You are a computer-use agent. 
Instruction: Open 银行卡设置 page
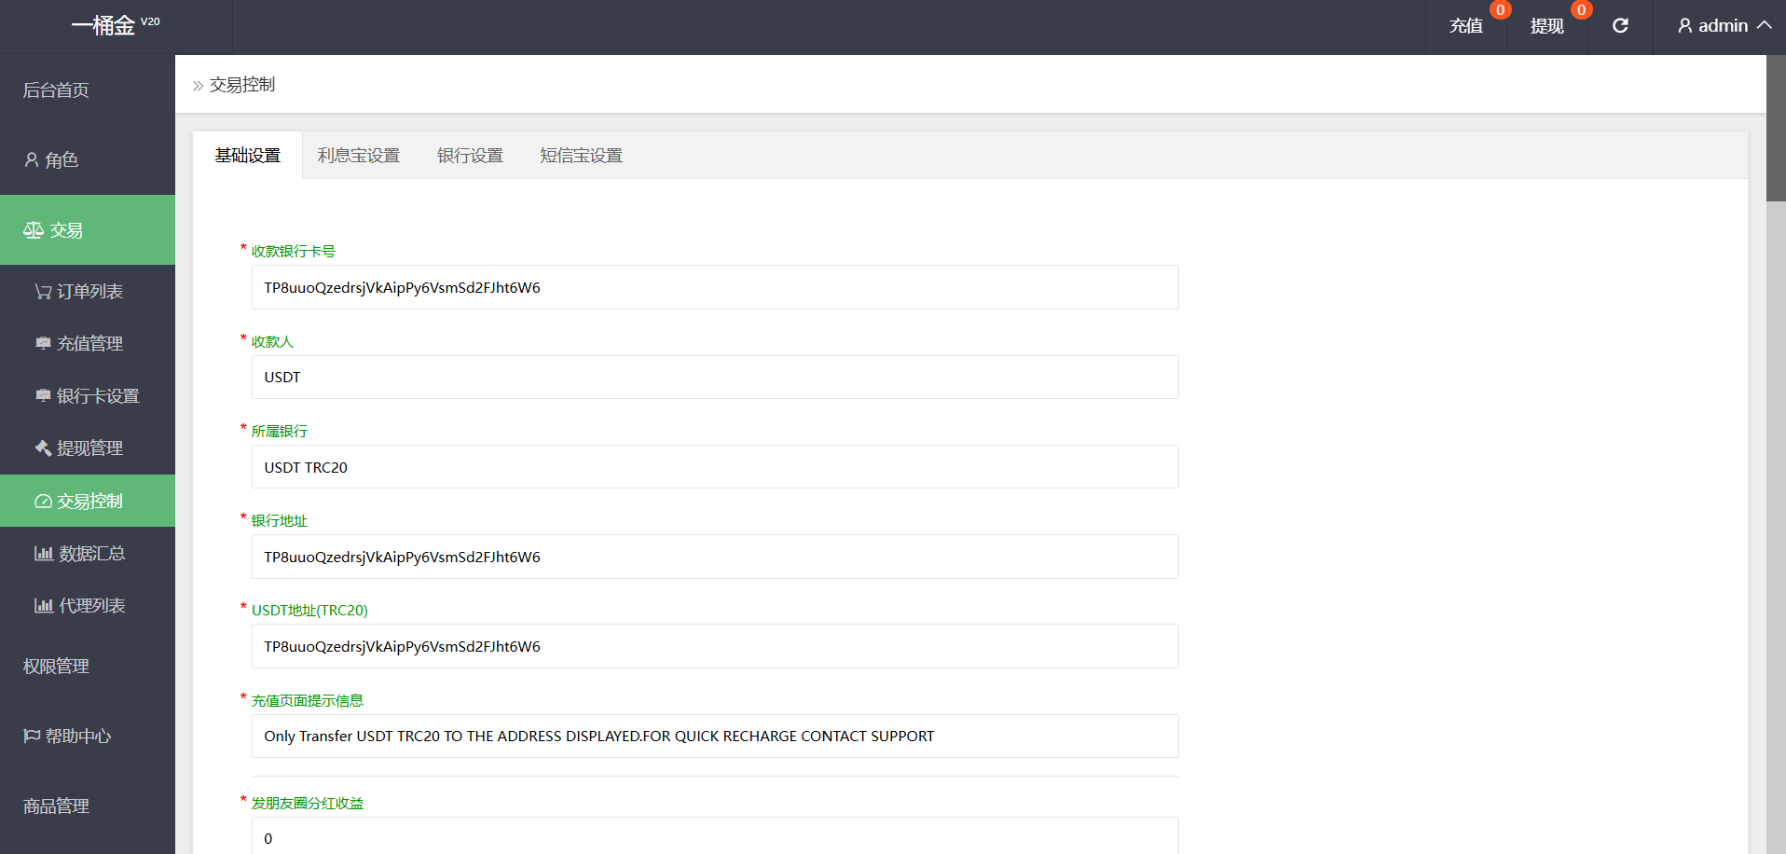[88, 396]
